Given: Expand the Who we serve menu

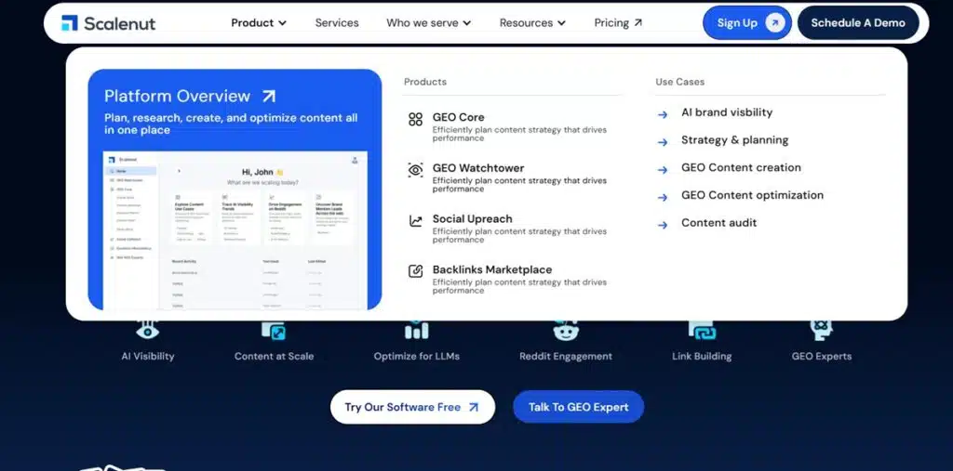Looking at the screenshot, I should tap(428, 22).
